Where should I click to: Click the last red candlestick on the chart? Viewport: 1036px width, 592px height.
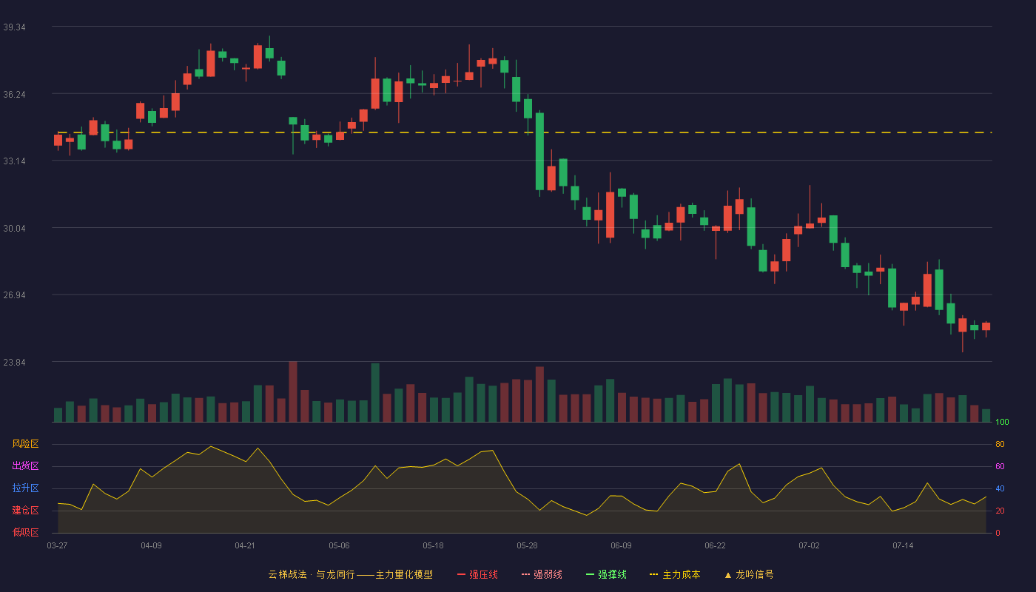(x=986, y=326)
